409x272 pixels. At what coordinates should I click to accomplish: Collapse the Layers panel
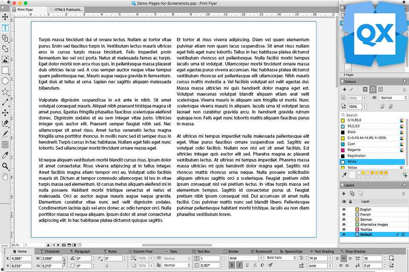click(342, 185)
